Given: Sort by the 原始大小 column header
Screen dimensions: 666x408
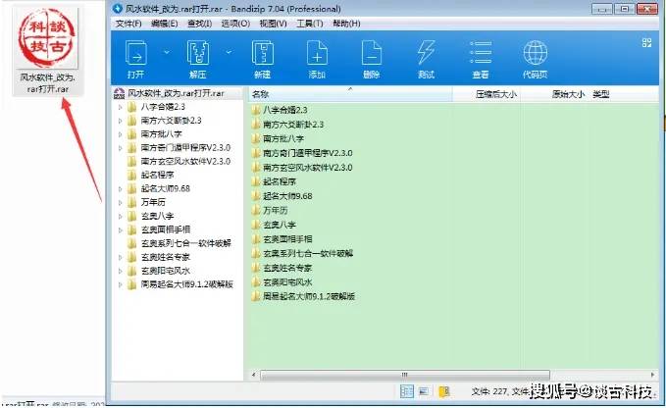Looking at the screenshot, I should click(555, 94).
